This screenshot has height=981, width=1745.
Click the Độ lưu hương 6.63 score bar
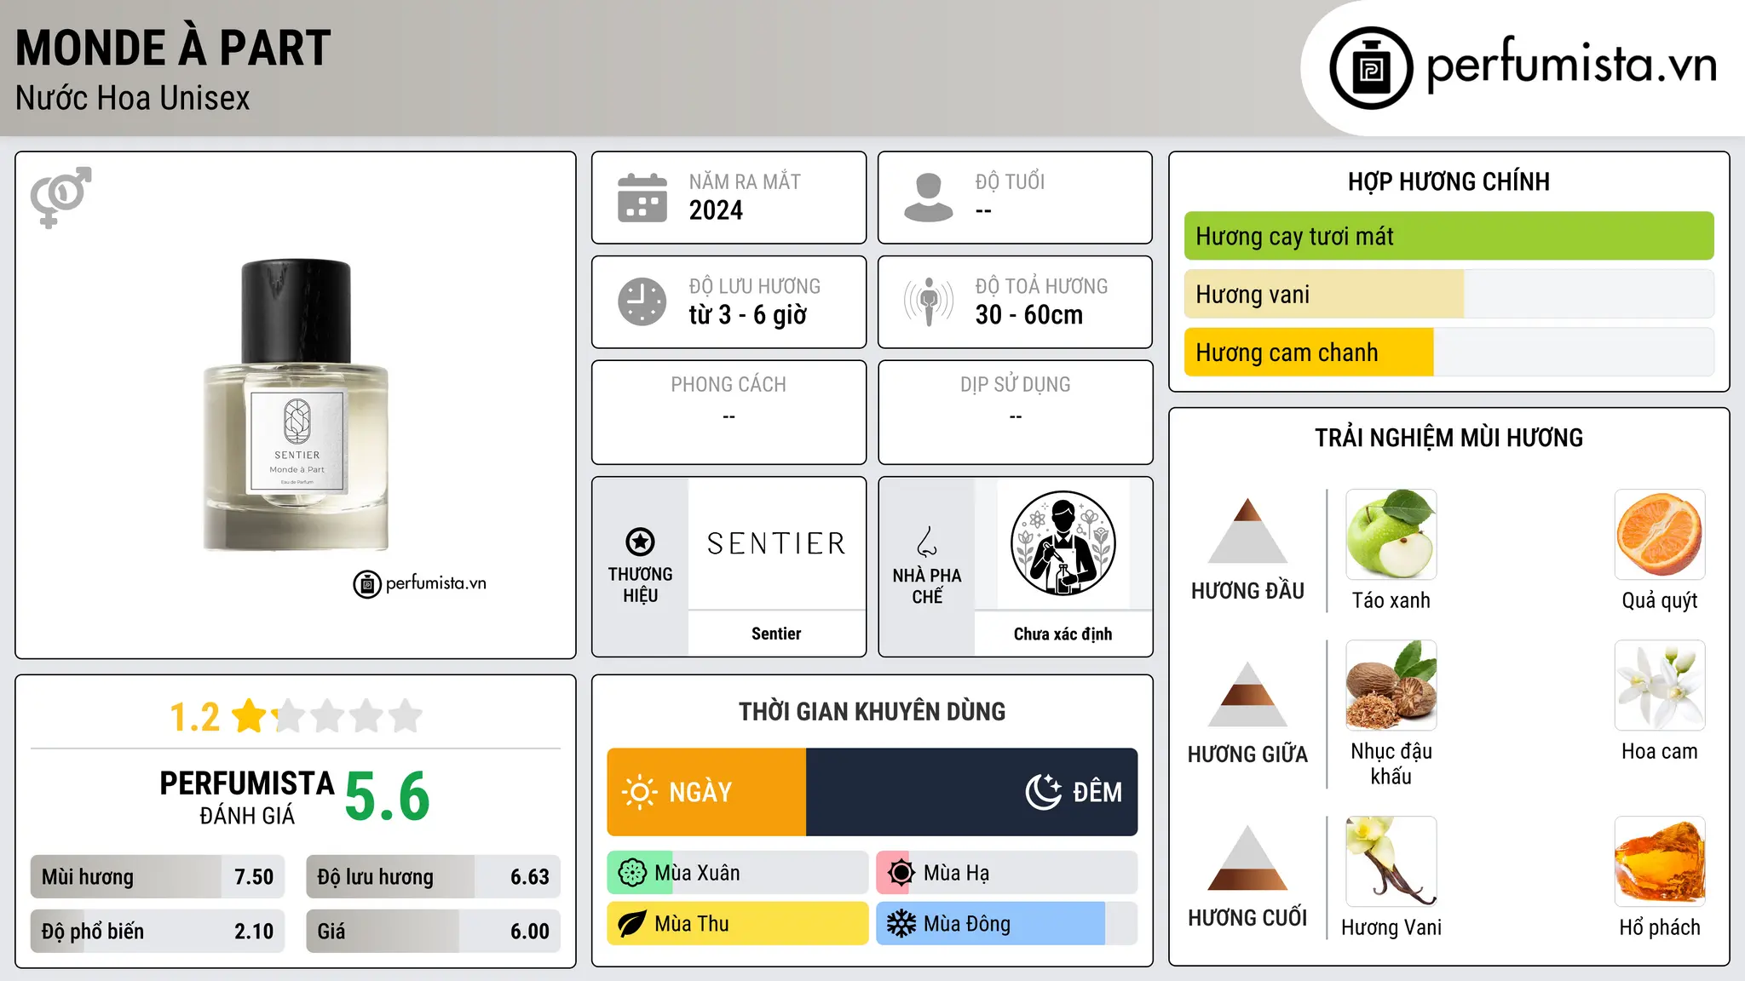click(x=433, y=877)
